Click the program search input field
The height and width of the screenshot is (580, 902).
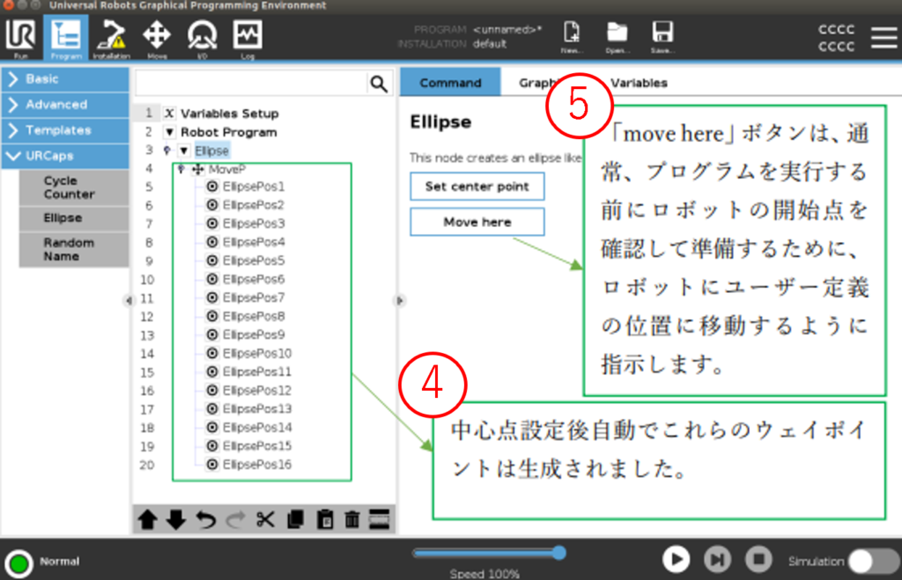click(x=251, y=84)
